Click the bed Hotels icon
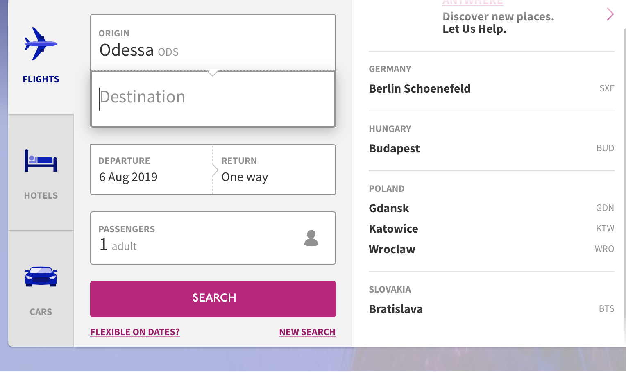626x372 pixels. click(41, 161)
